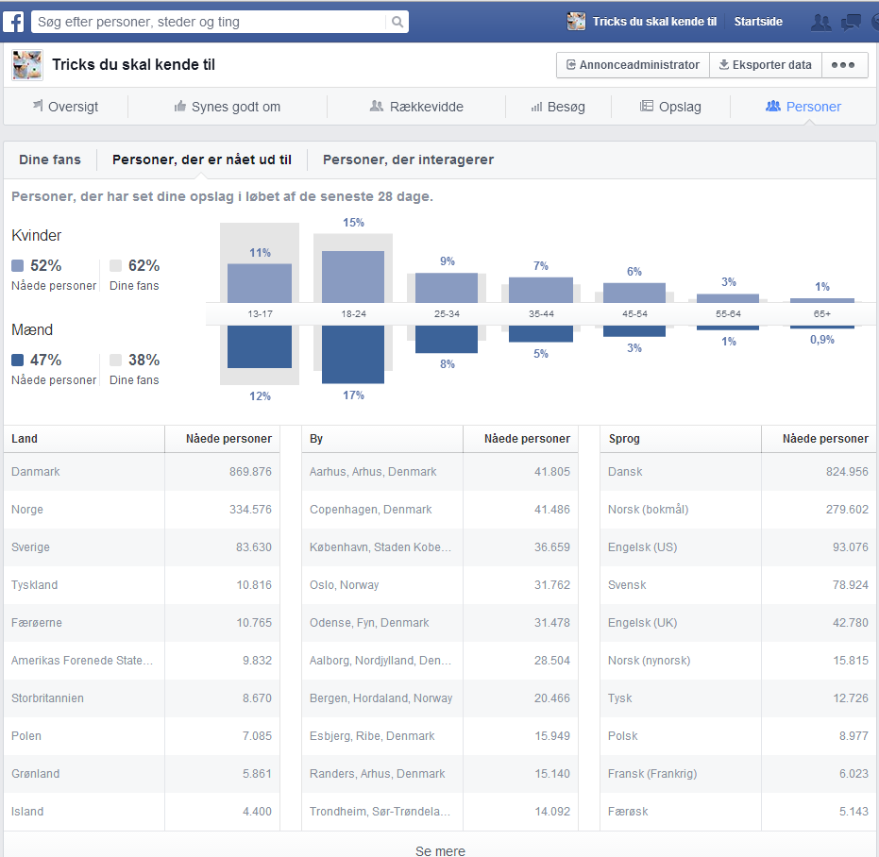
Task: Click the search magnifier icon
Action: (x=397, y=22)
